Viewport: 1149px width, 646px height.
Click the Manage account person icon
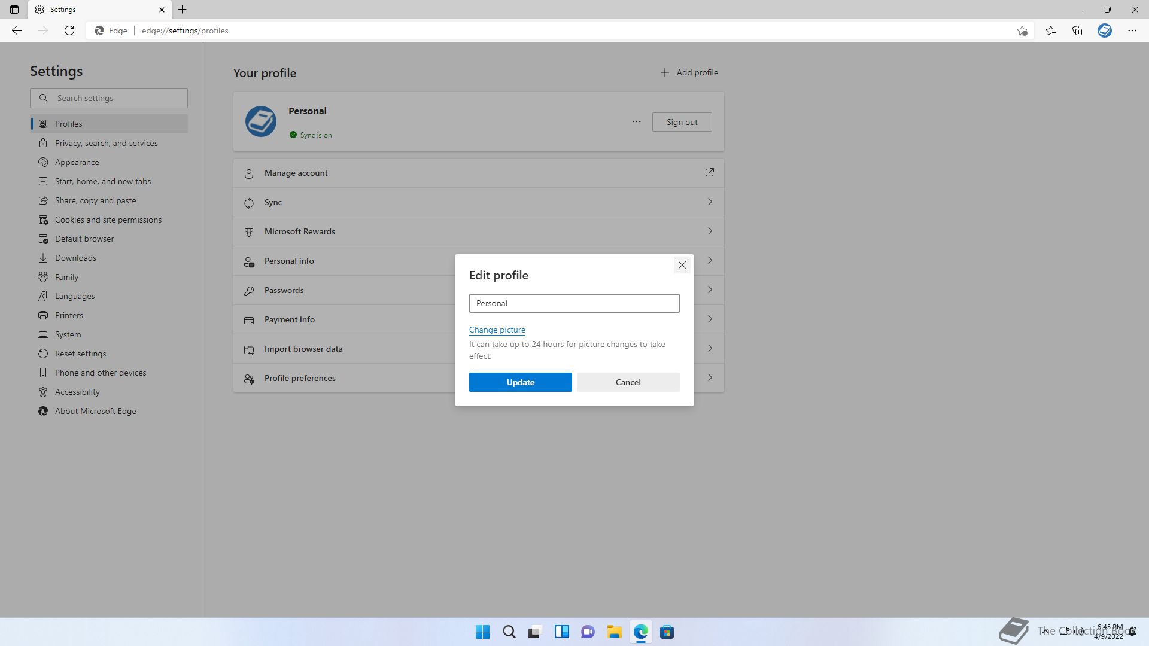pos(249,173)
